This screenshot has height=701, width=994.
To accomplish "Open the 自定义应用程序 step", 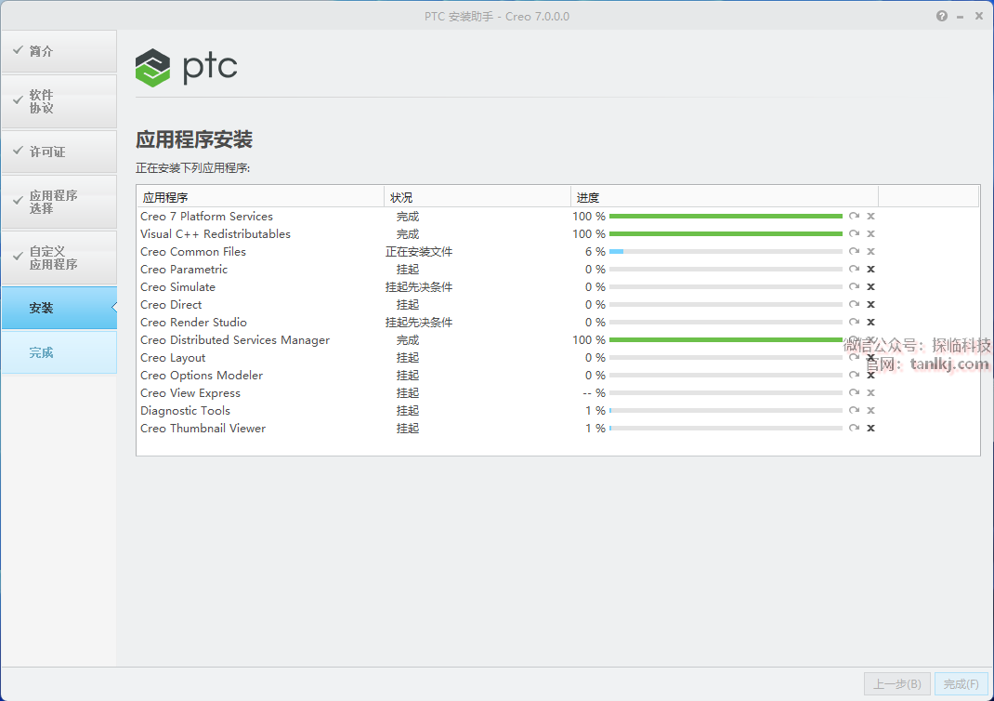I will [x=59, y=258].
